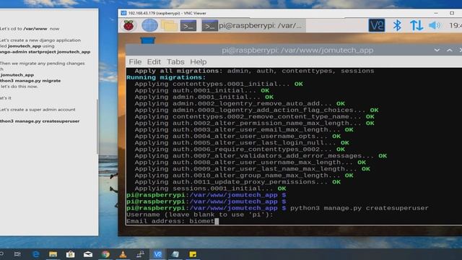The height and width of the screenshot is (260, 462).
Task: Click the Email address input line in terminal
Action: (x=173, y=221)
